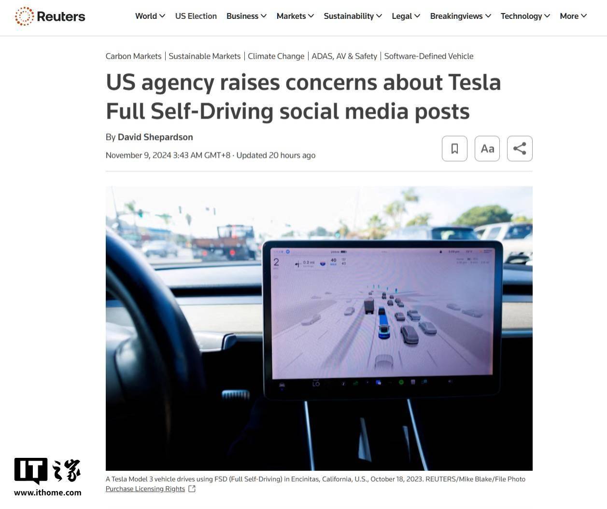
Task: View author David Shepardson's page
Action: click(x=155, y=137)
